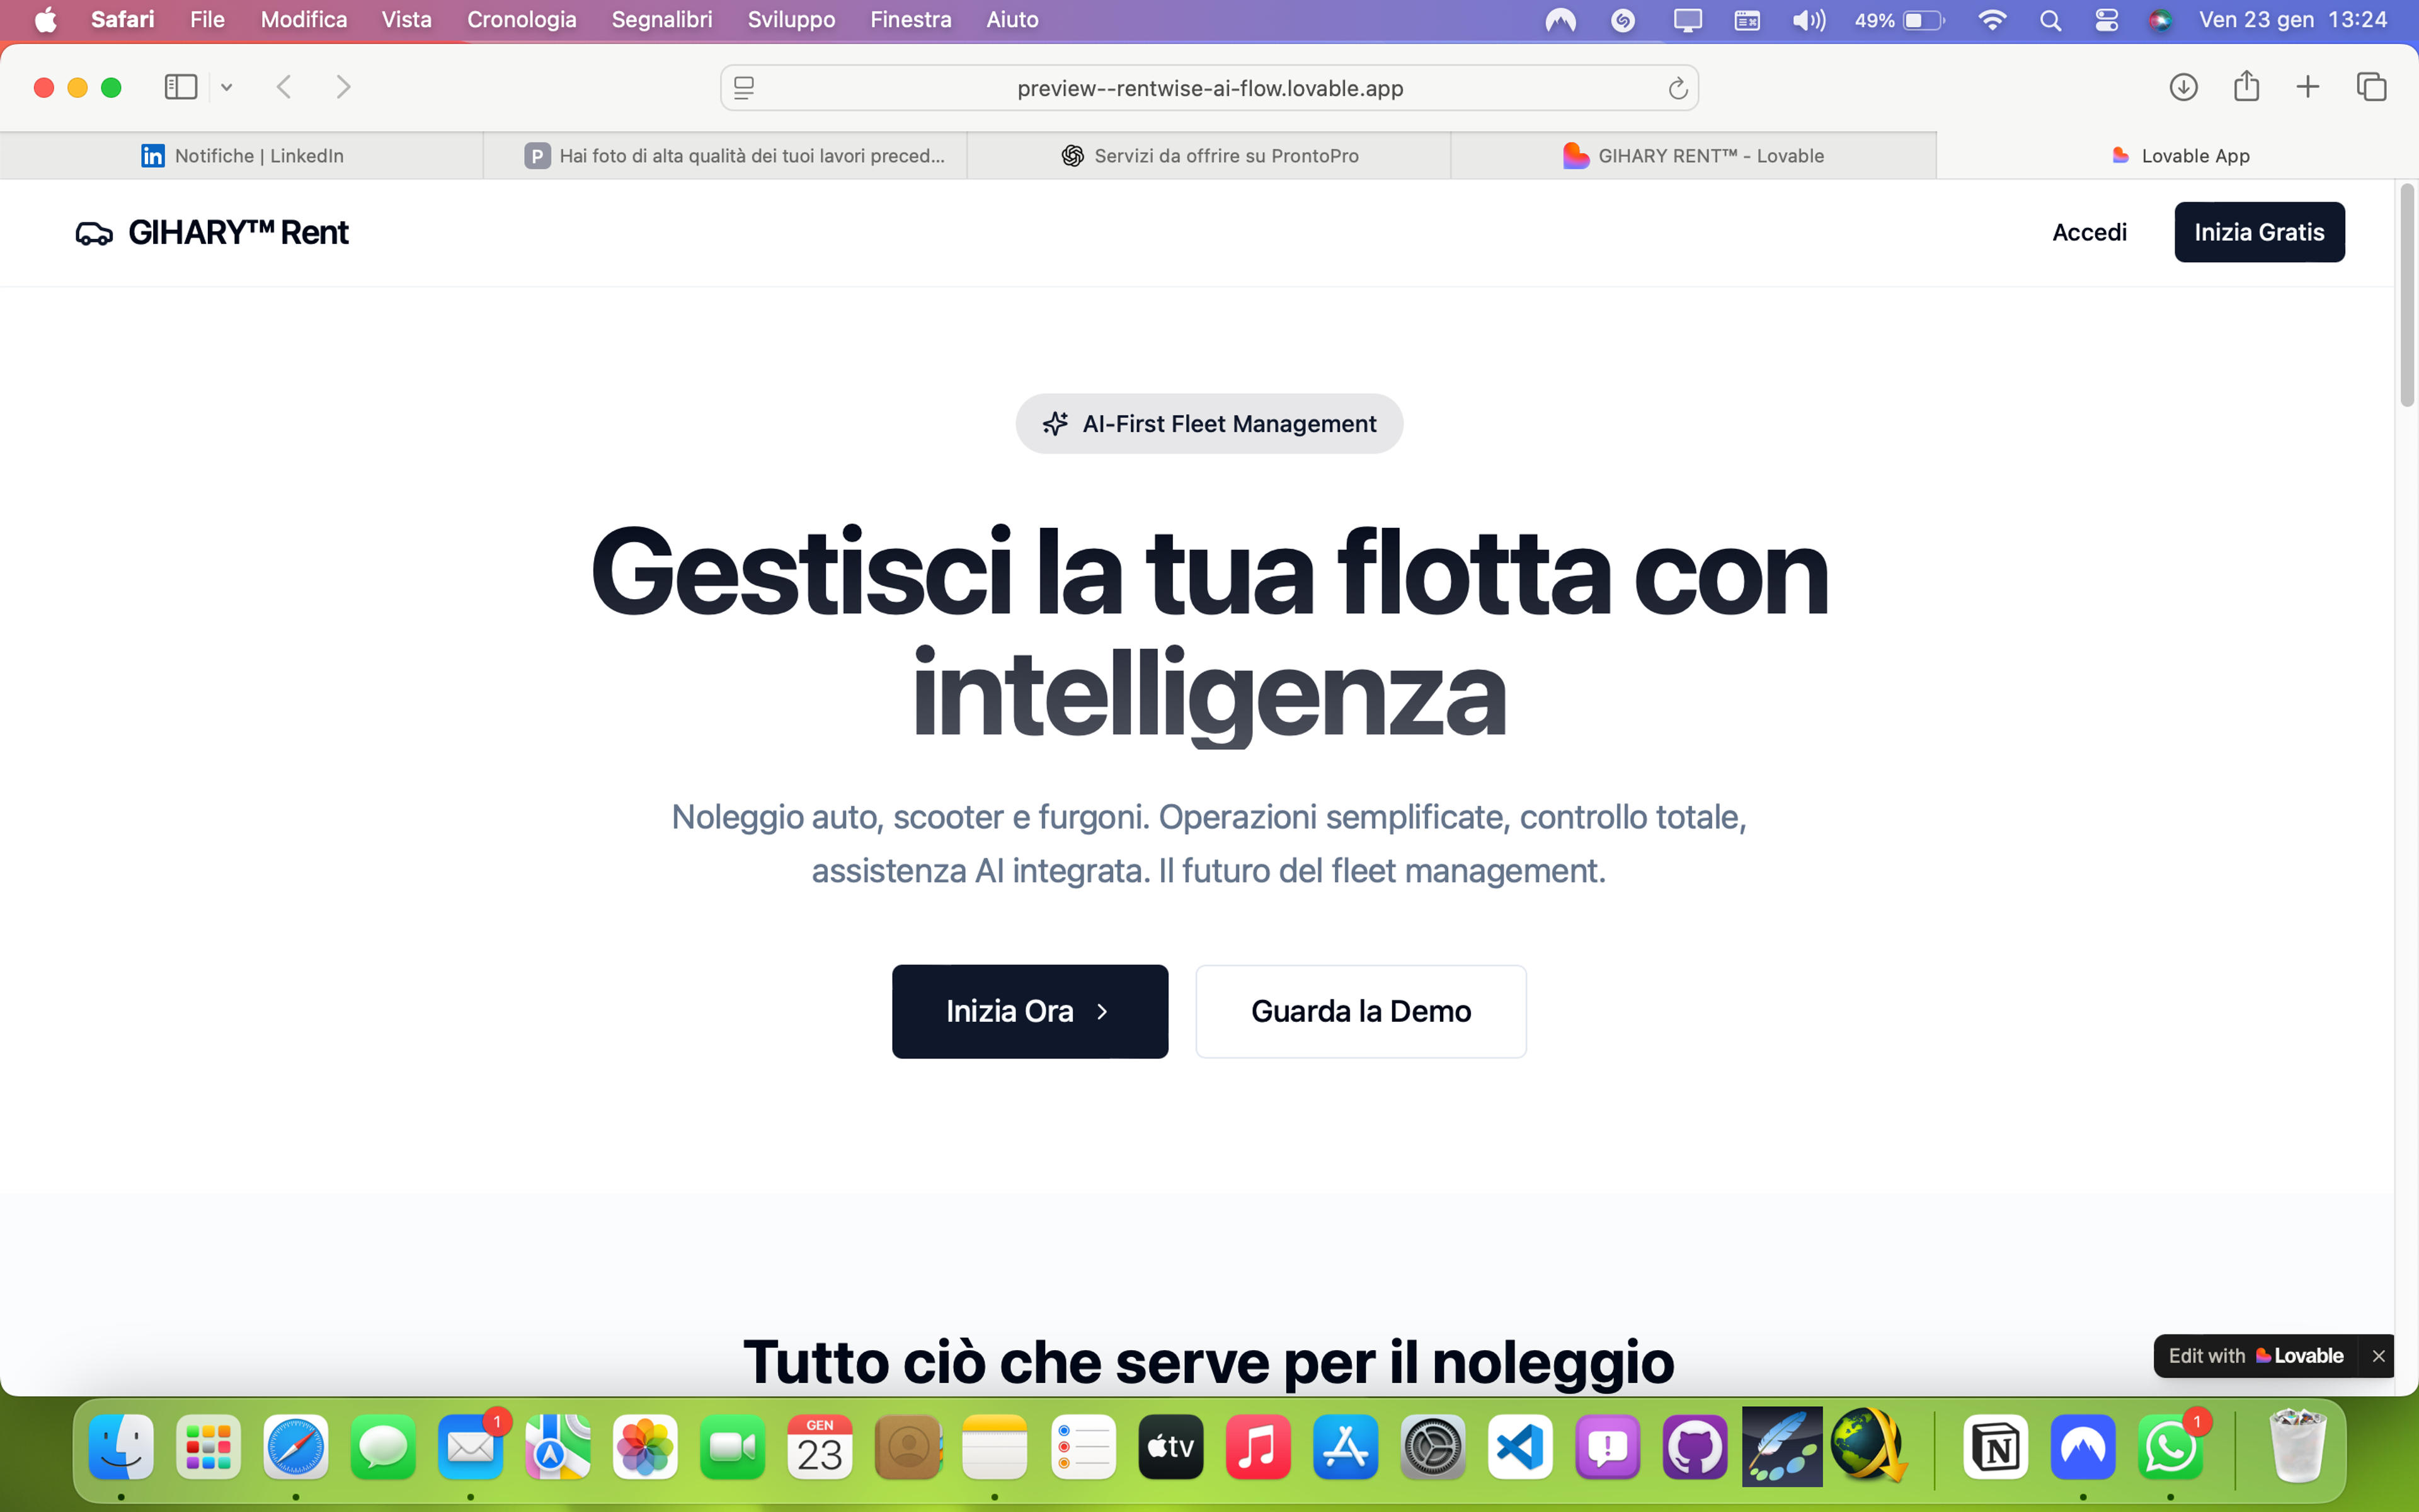The width and height of the screenshot is (2419, 1512).
Task: Reload the page with the refresh icon
Action: click(1678, 89)
